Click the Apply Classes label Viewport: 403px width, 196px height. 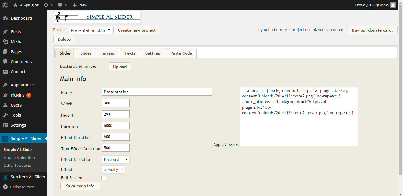(226, 144)
